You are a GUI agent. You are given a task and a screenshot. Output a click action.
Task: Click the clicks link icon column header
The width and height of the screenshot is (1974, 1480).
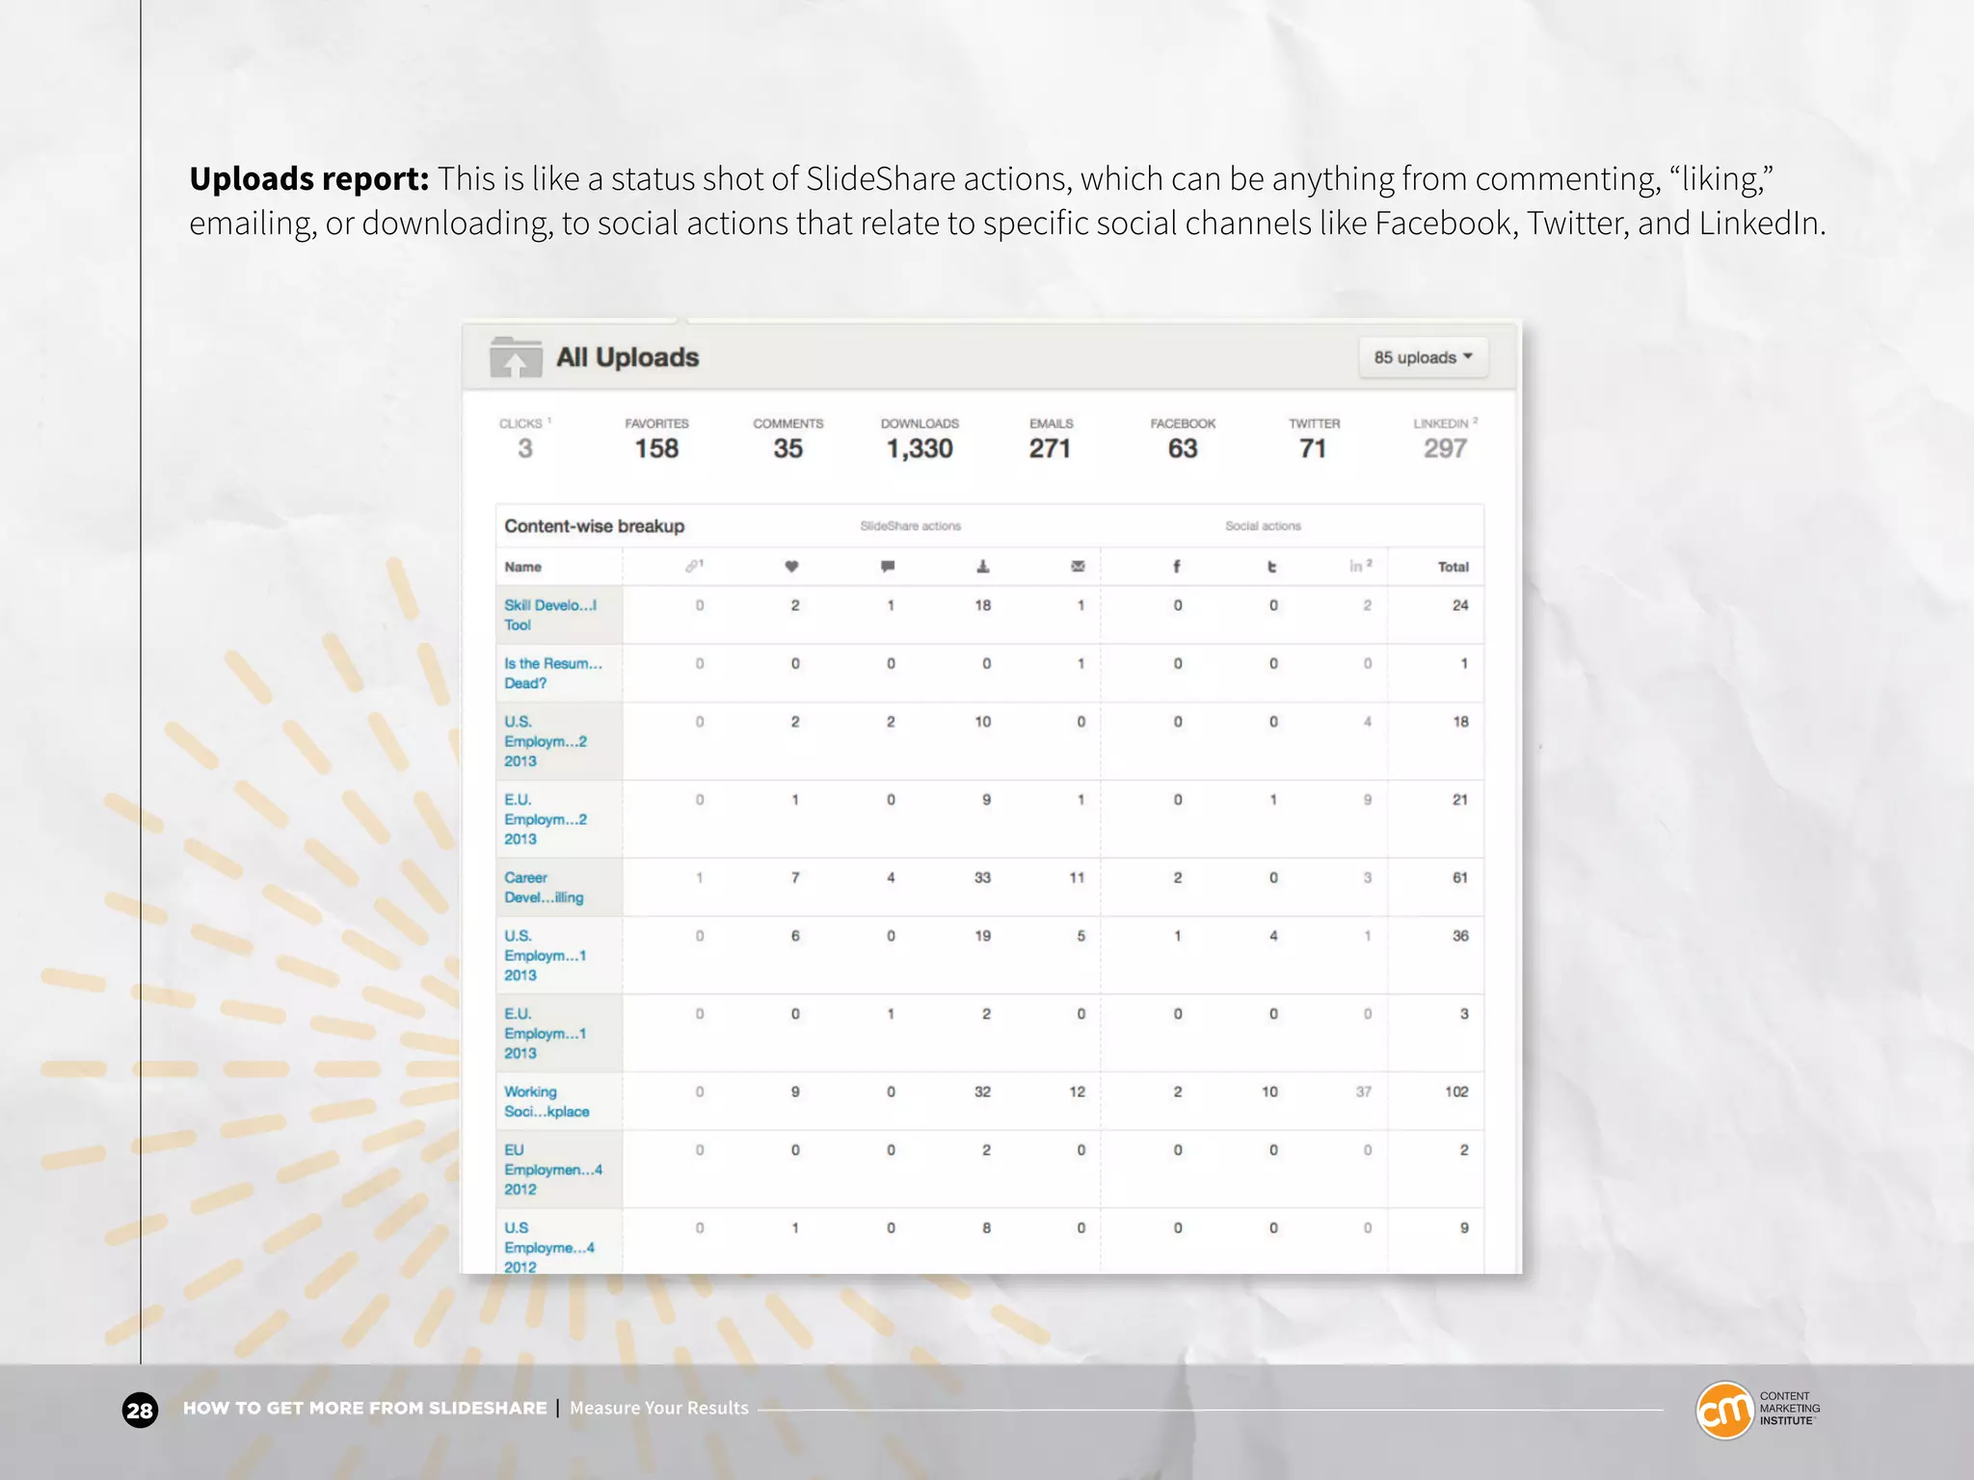694,567
